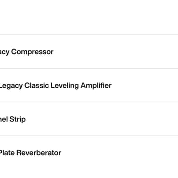Click the word Plate in last row
Screen dimensions: 178x178
pyautogui.click(x=7, y=153)
